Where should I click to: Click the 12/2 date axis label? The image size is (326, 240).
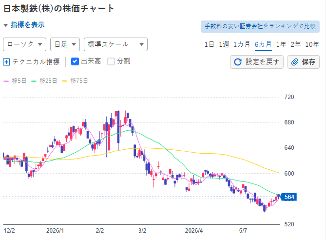(x=9, y=231)
